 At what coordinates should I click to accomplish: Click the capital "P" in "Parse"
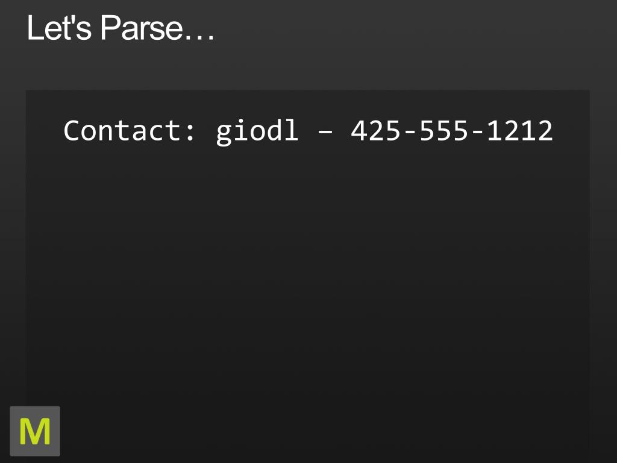coord(110,28)
